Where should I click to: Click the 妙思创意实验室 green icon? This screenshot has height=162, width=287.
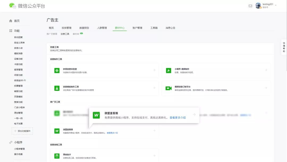pyautogui.click(x=57, y=70)
